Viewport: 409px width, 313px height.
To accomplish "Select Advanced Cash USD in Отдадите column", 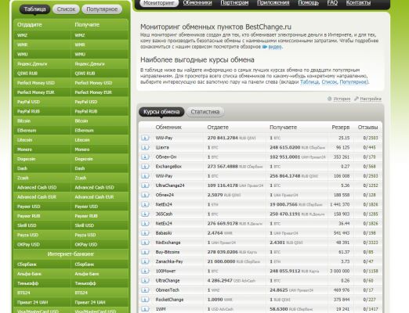I will point(42,188).
